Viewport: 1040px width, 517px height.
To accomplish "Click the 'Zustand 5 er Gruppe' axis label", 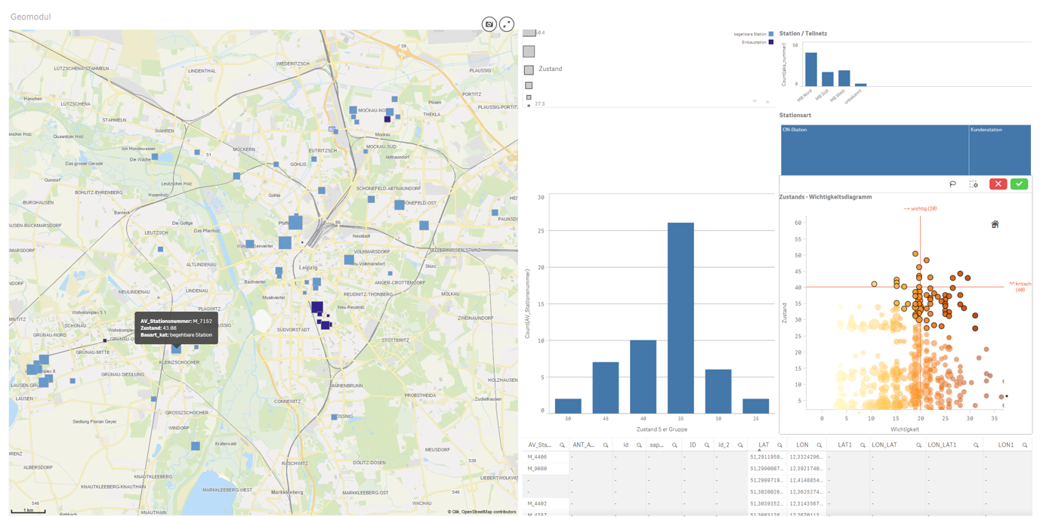I will (x=662, y=429).
